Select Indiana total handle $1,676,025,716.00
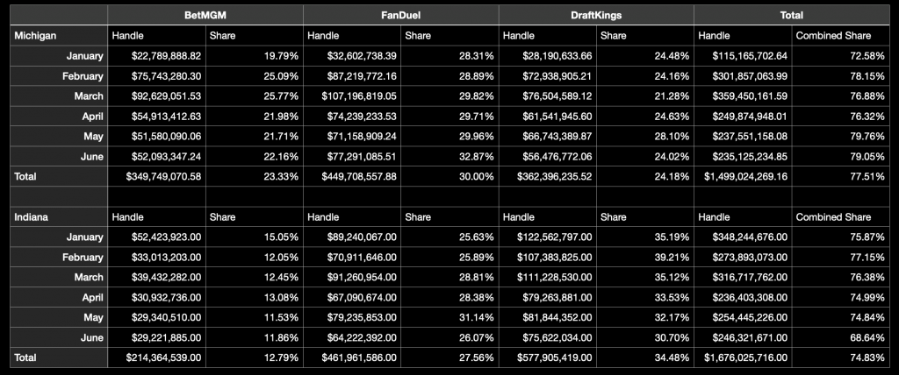This screenshot has height=375, width=899. (739, 357)
